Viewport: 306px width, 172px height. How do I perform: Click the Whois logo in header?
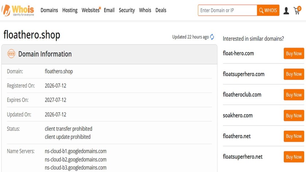(x=18, y=10)
